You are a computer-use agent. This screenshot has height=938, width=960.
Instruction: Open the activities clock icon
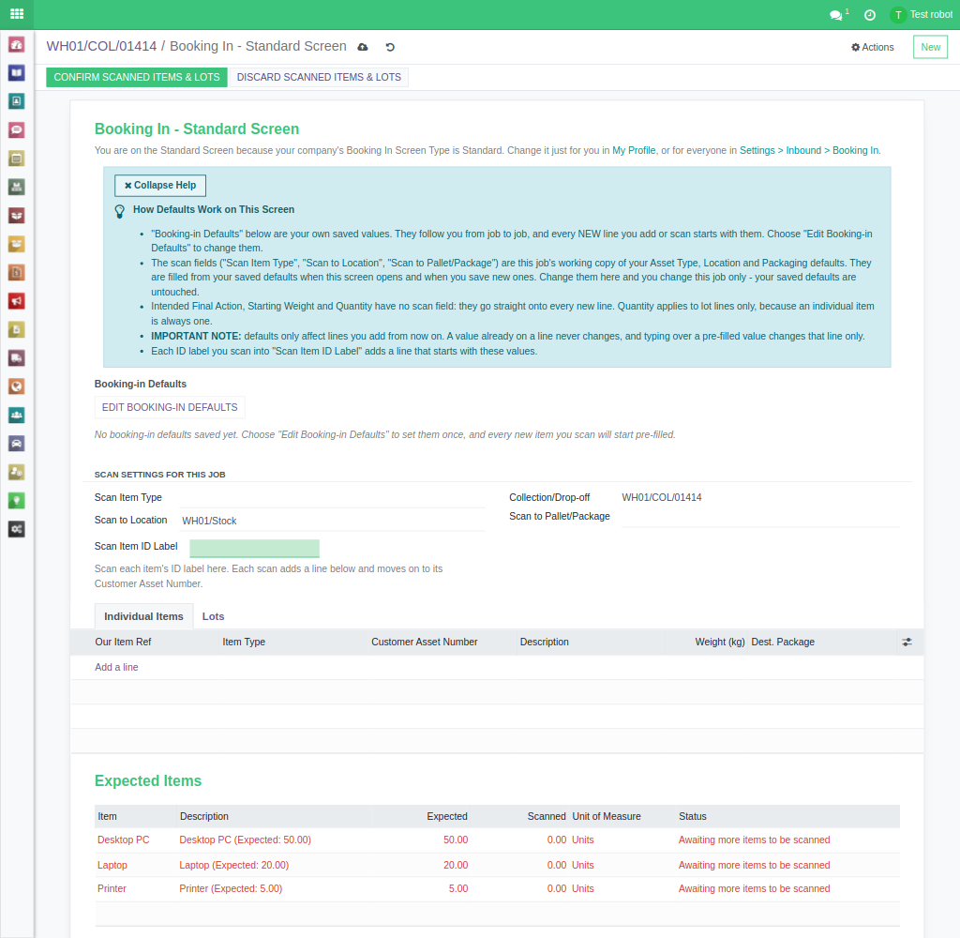[869, 15]
